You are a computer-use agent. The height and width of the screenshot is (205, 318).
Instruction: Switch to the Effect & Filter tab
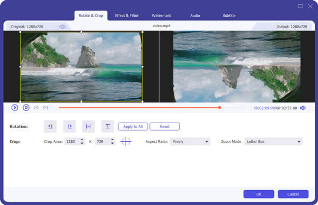point(127,15)
